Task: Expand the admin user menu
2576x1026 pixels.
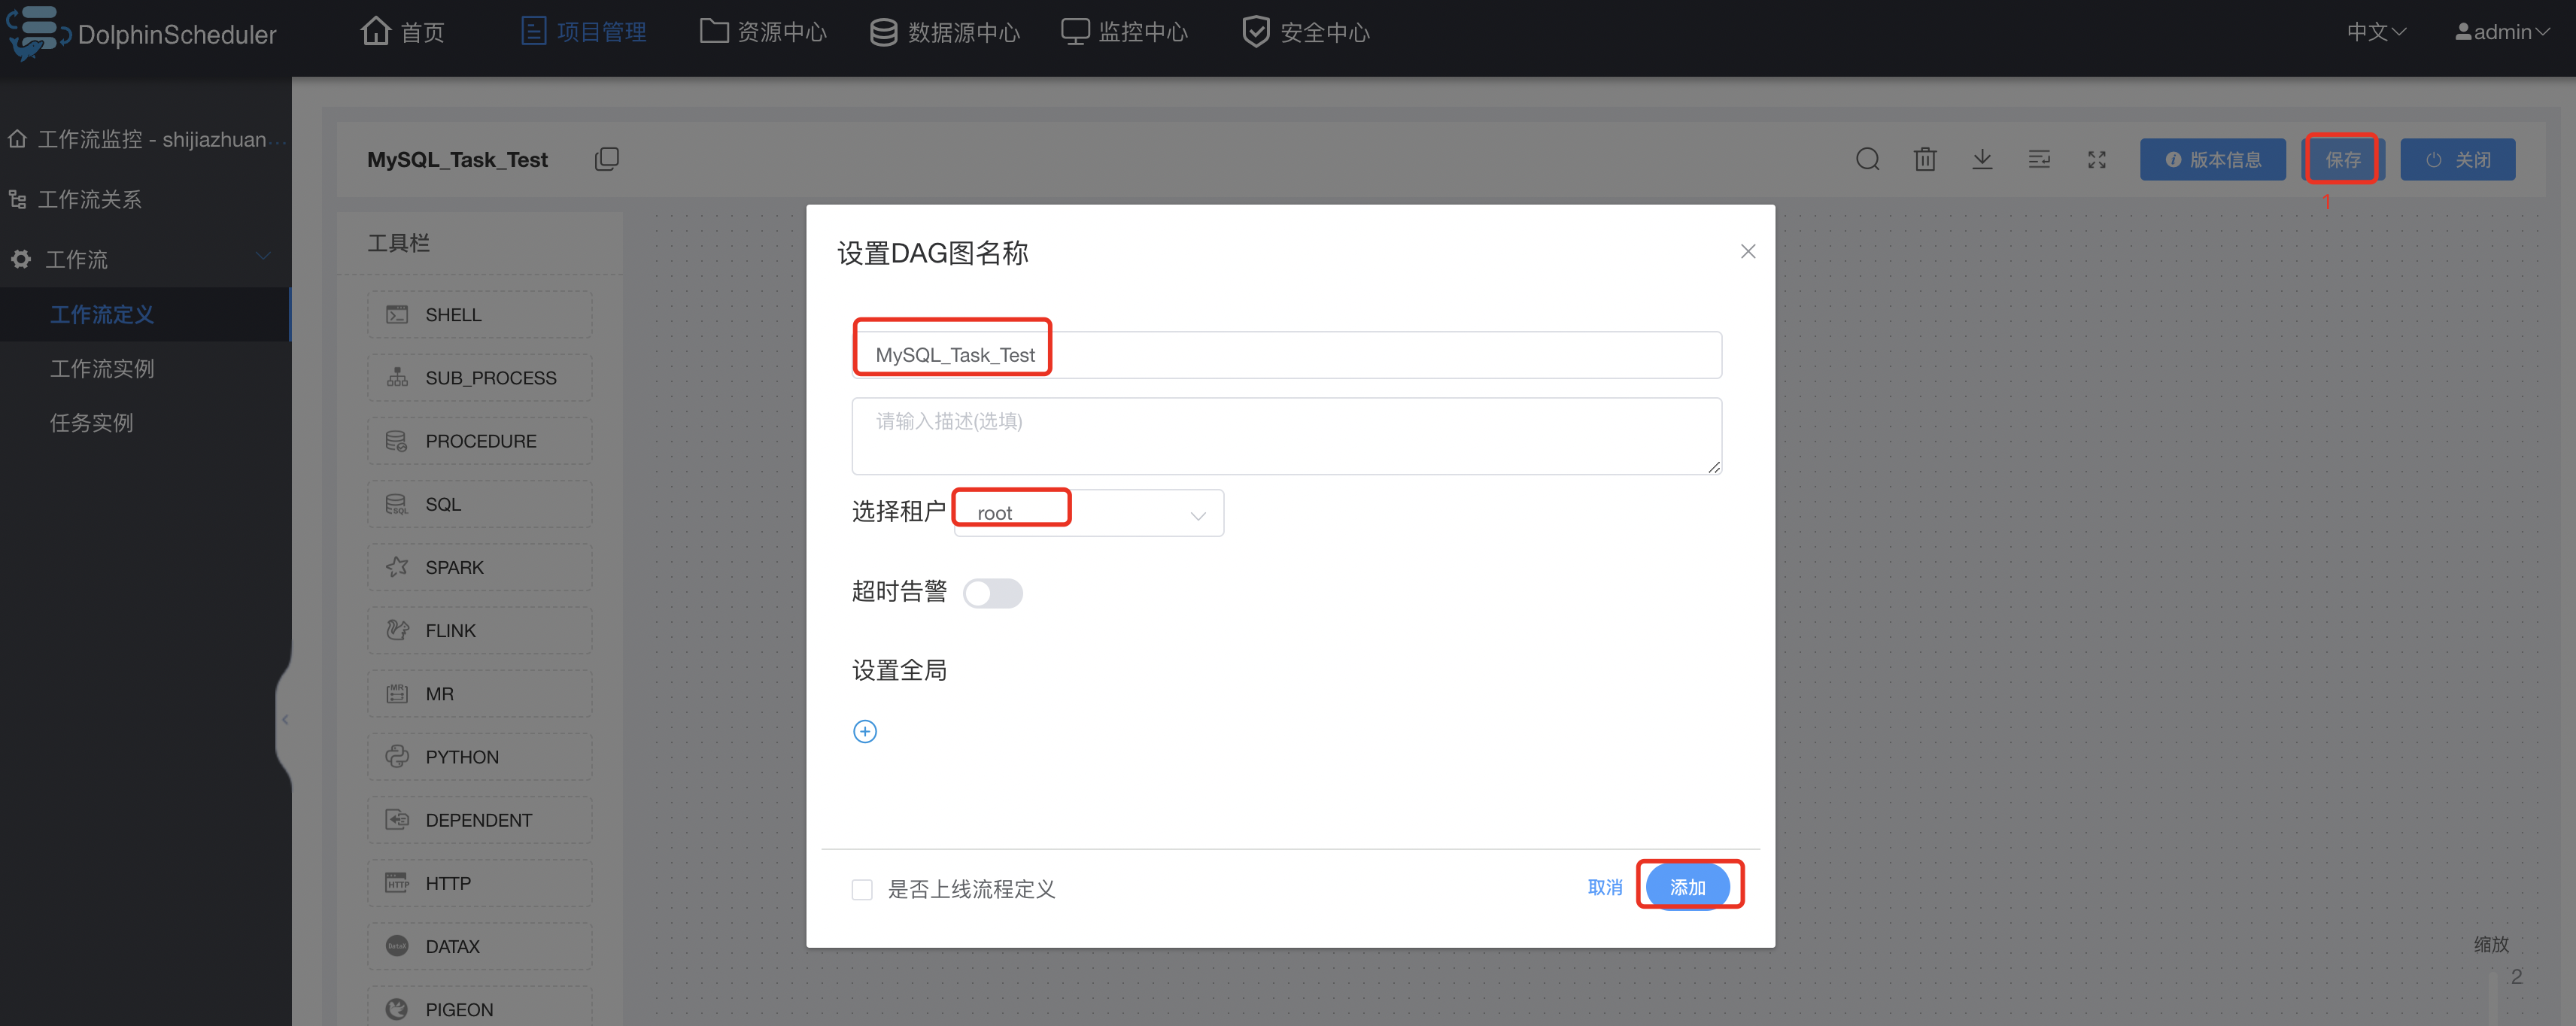Action: coord(2501,32)
